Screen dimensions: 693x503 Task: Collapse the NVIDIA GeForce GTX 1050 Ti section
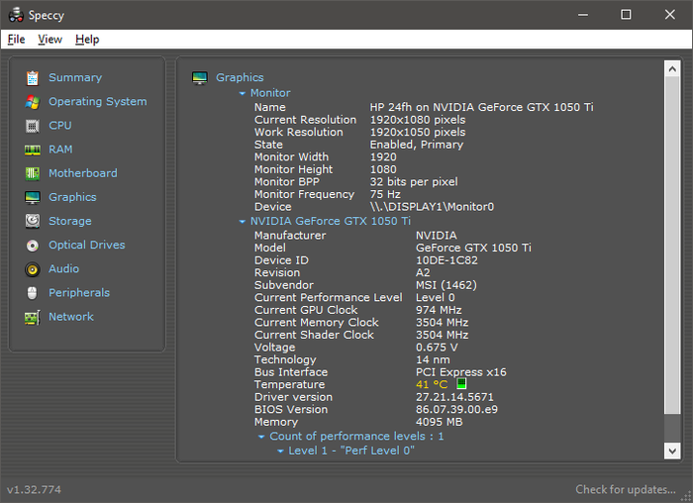[x=242, y=222]
